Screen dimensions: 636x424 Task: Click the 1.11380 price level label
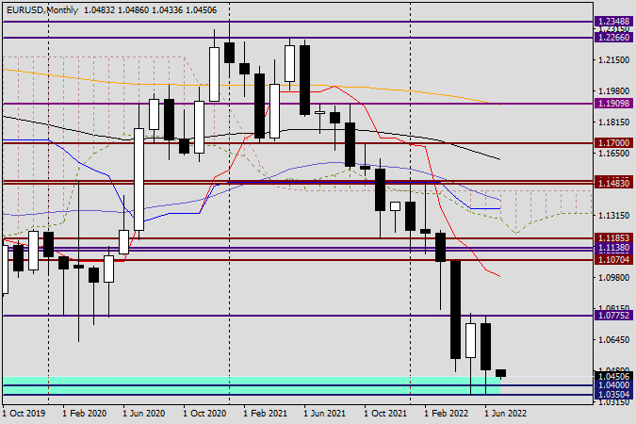tap(614, 248)
